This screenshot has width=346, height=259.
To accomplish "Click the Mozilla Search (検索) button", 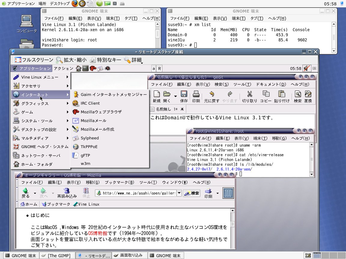I will click(x=192, y=193).
